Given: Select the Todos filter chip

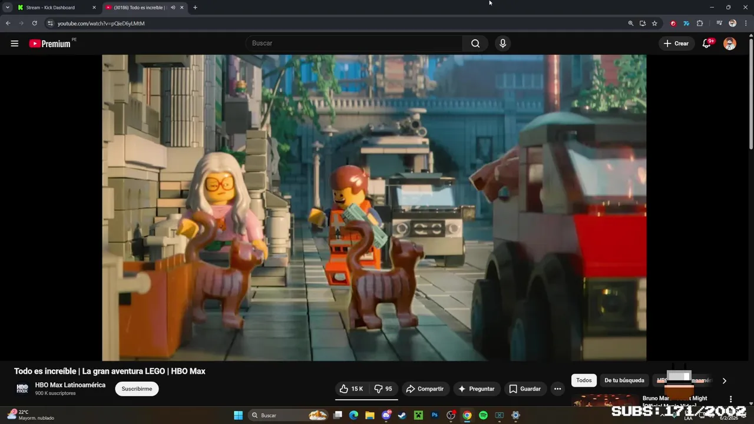Looking at the screenshot, I should tap(584, 380).
